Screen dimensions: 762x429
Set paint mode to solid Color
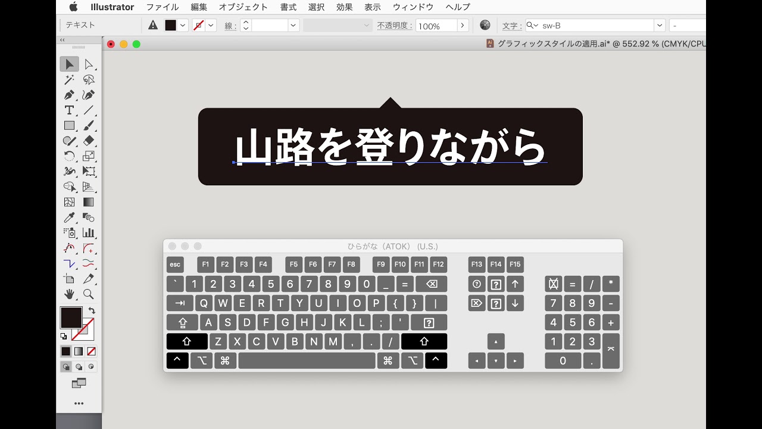66,352
